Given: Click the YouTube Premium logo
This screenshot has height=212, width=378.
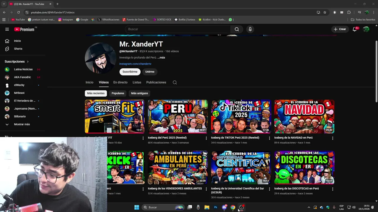Looking at the screenshot, I should tap(24, 29).
